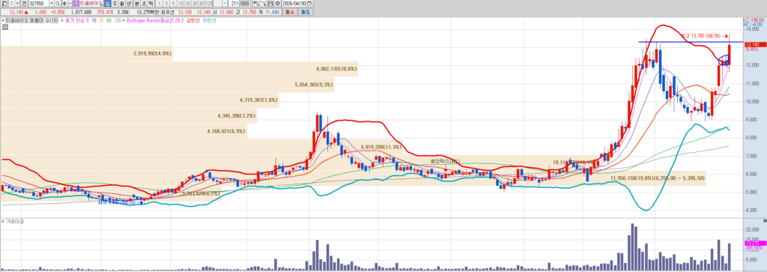Click the save diskette icon
The height and width of the screenshot is (272, 767).
(270, 4)
